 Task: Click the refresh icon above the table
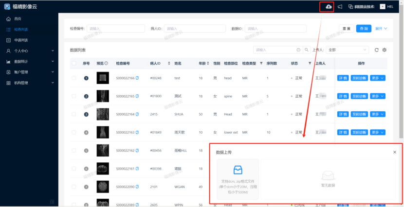tap(376, 50)
